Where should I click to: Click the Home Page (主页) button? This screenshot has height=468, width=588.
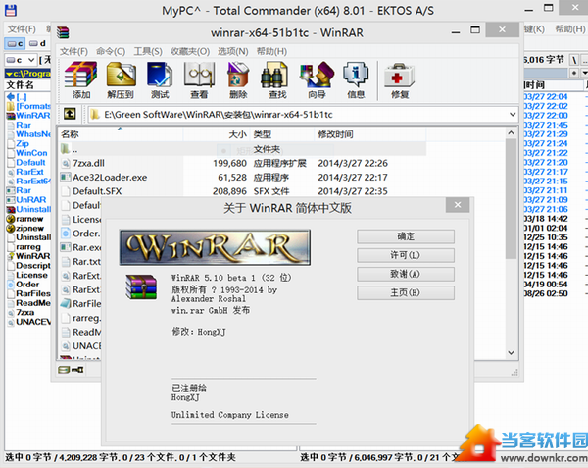[406, 292]
